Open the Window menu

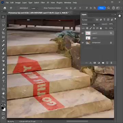(68, 2)
